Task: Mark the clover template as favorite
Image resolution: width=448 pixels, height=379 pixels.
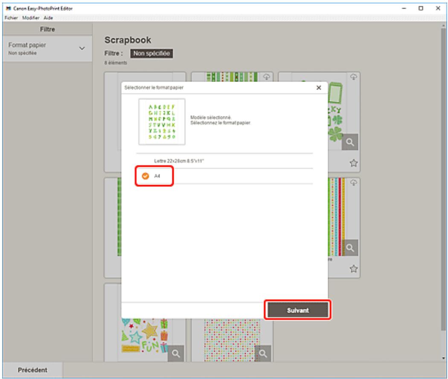Action: coord(353,163)
